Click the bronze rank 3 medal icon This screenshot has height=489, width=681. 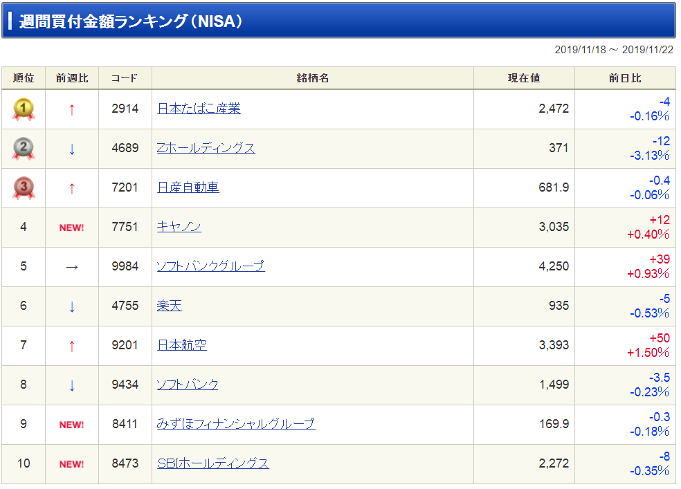click(24, 188)
